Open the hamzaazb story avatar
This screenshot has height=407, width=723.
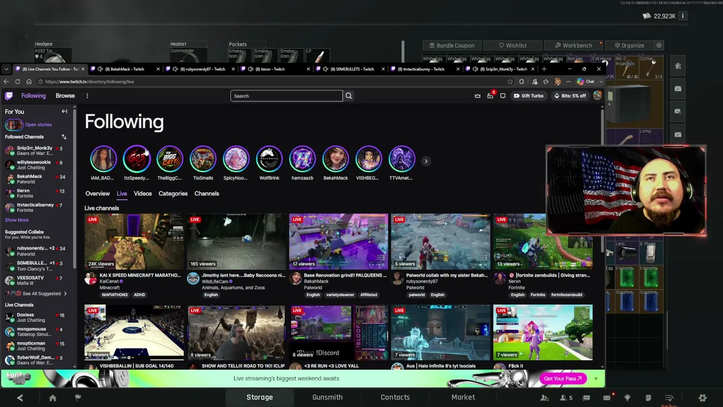tap(302, 159)
